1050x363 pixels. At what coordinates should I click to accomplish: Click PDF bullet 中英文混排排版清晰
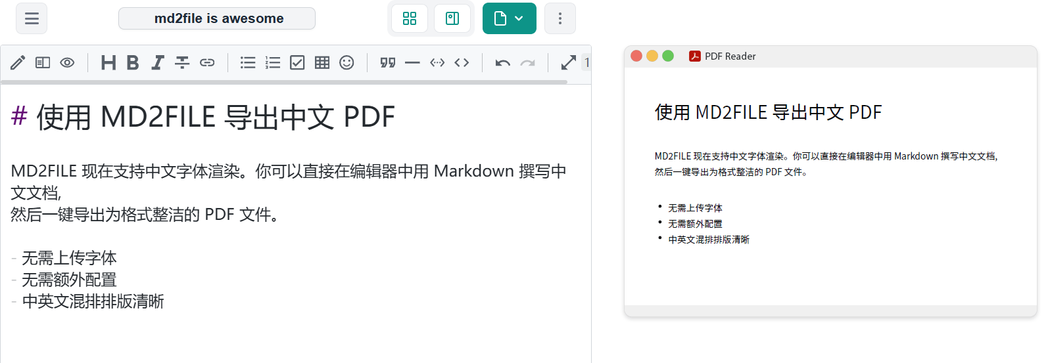coord(709,240)
